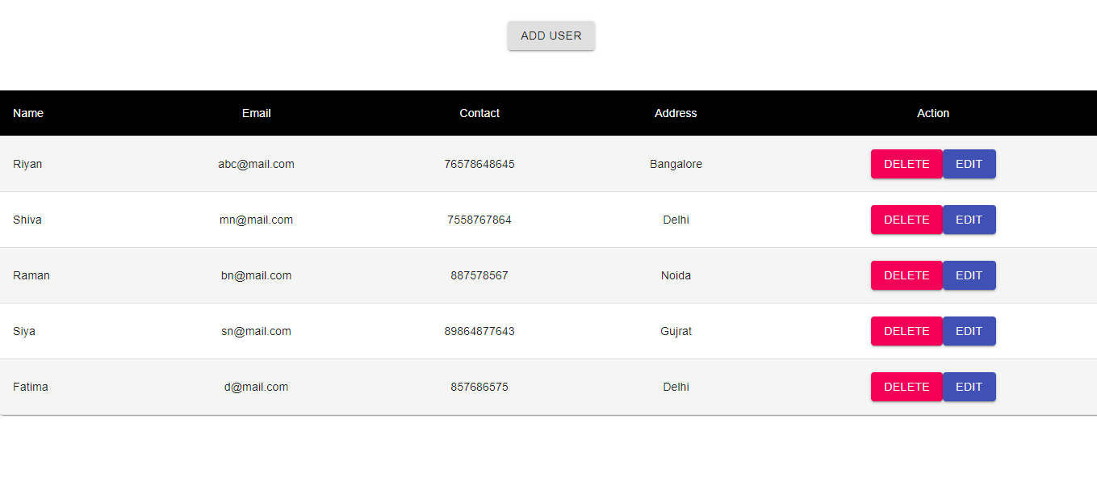The image size is (1097, 482).
Task: Edit the user Riyan
Action: (969, 164)
